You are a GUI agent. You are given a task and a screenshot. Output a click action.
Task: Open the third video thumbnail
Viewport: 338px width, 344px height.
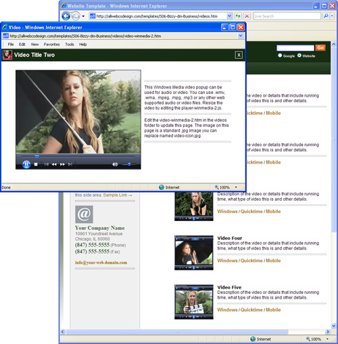(194, 206)
